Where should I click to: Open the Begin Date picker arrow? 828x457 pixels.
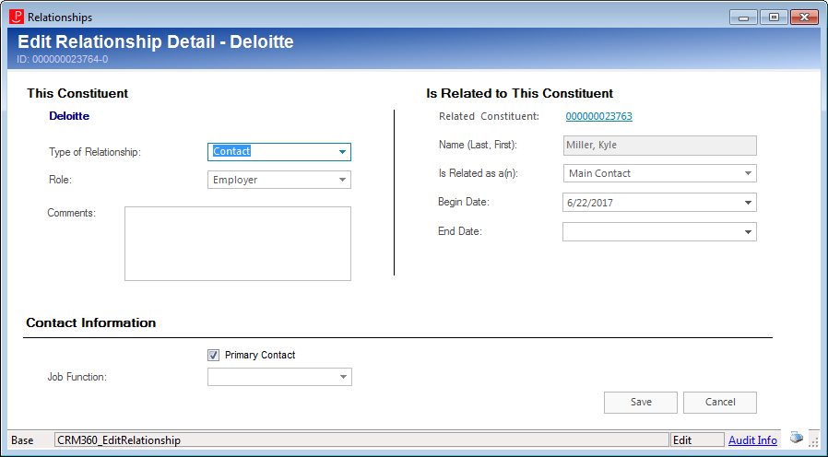click(x=748, y=203)
